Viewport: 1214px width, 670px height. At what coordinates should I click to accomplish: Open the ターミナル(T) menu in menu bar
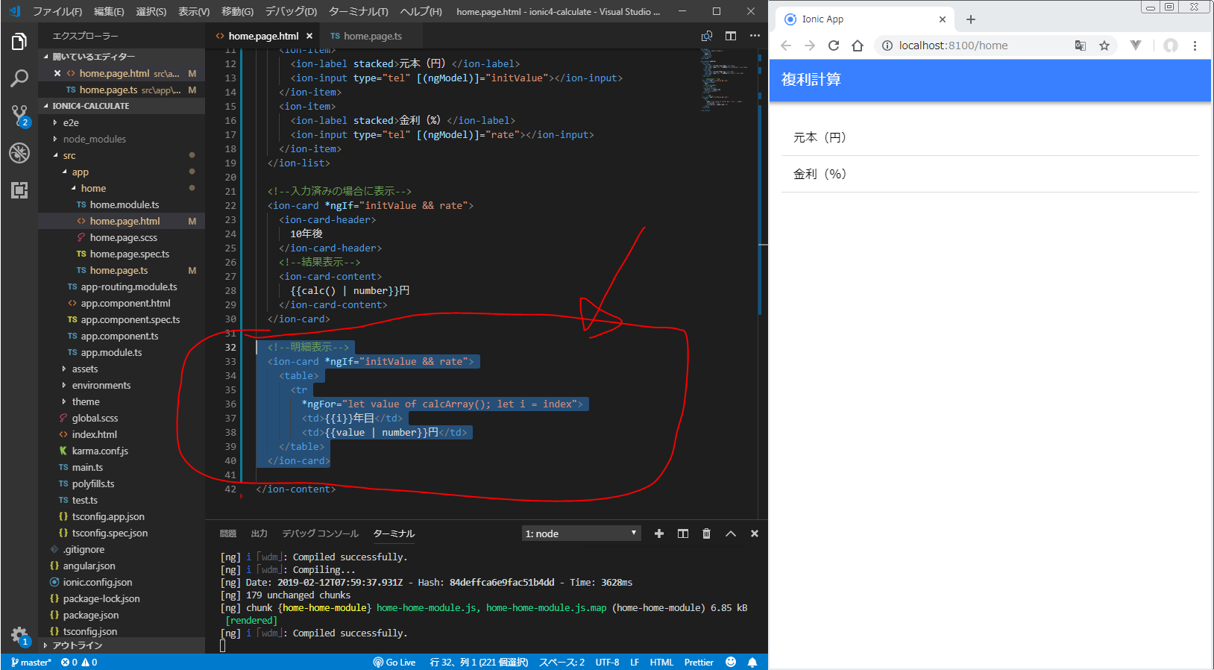coord(358,11)
